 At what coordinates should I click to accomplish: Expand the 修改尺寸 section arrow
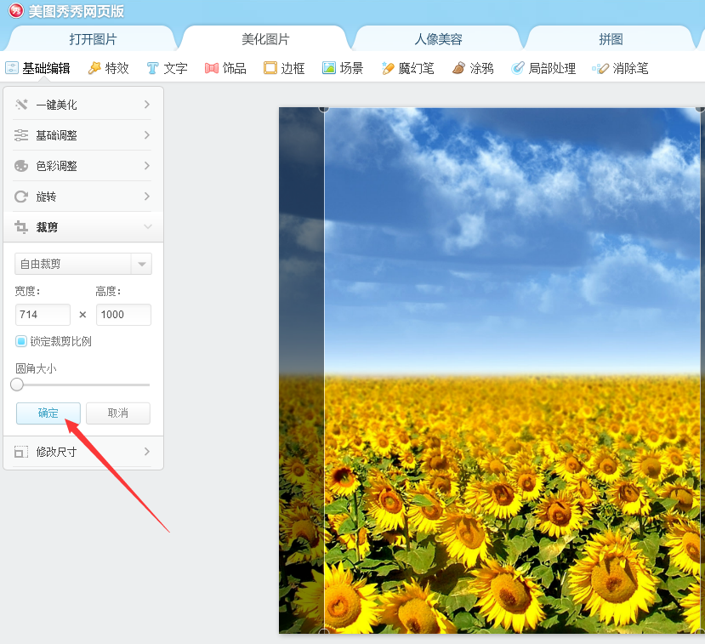click(146, 451)
